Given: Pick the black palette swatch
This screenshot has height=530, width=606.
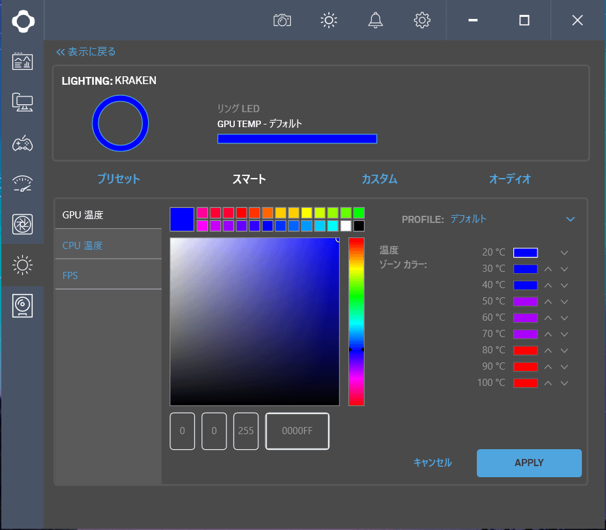Looking at the screenshot, I should [359, 226].
